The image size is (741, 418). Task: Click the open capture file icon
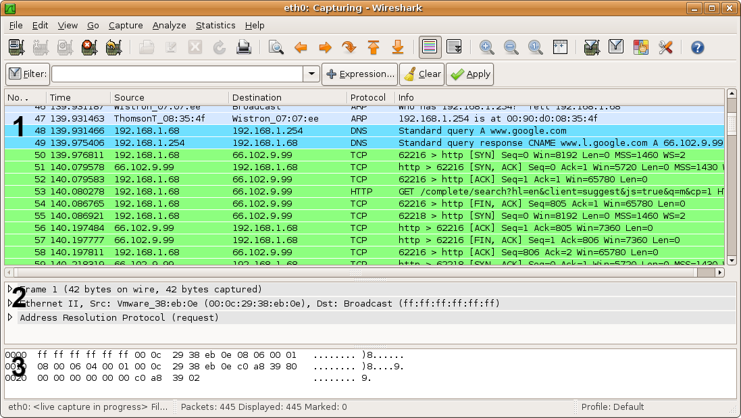pos(147,47)
